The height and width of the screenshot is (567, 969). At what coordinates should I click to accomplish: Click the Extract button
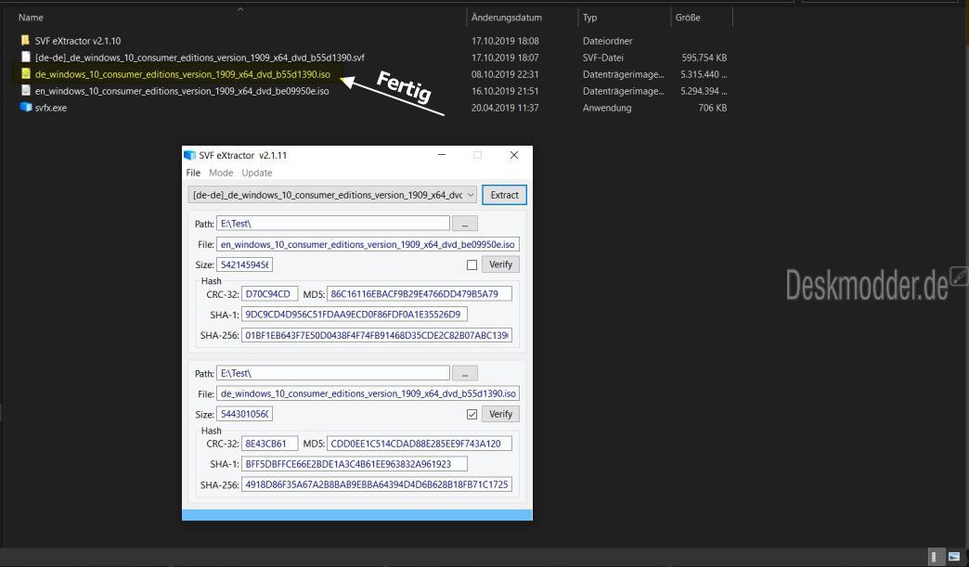[504, 195]
